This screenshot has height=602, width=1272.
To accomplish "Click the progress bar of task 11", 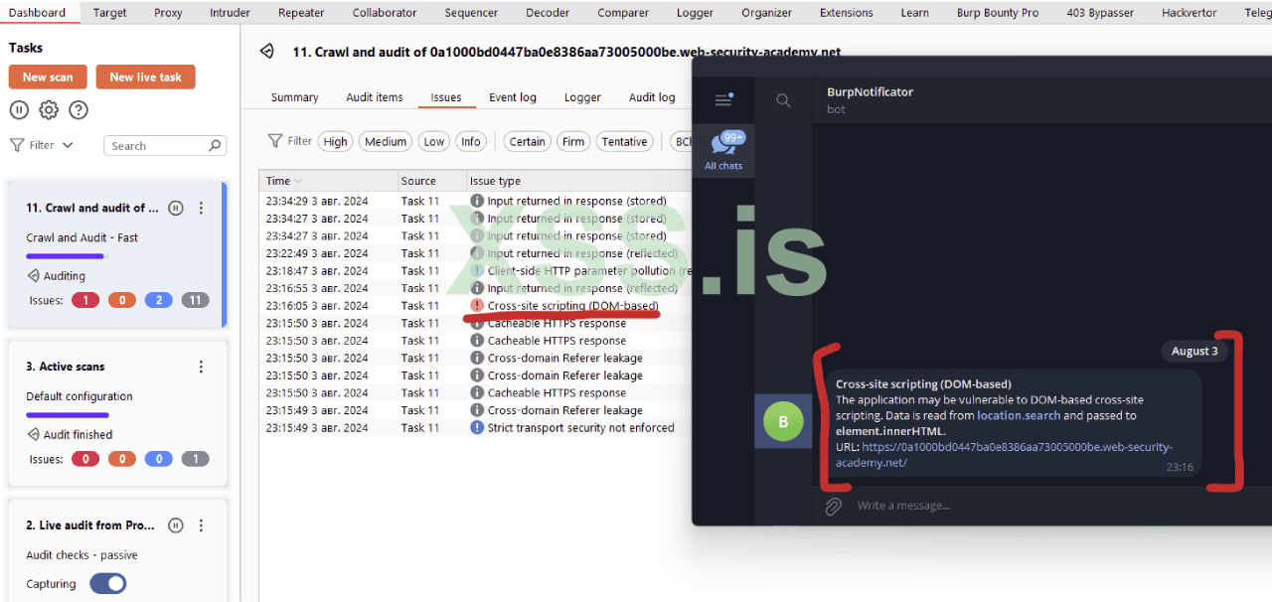I will pyautogui.click(x=65, y=256).
